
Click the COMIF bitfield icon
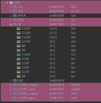pyautogui.click(x=19, y=55)
